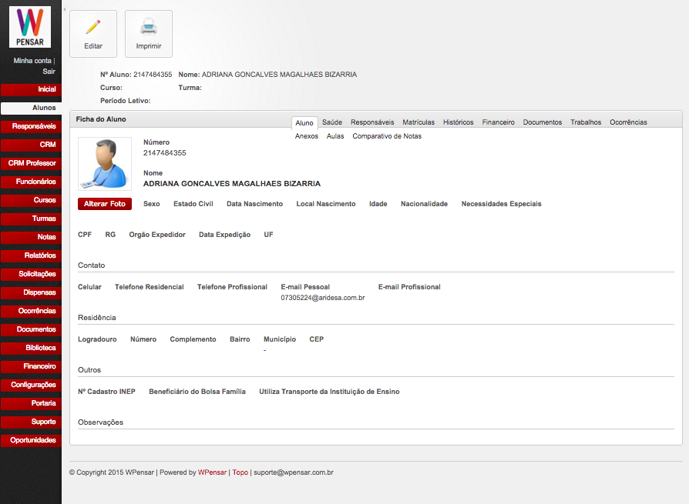
Task: Switch to the Matrículas tab
Action: point(418,122)
